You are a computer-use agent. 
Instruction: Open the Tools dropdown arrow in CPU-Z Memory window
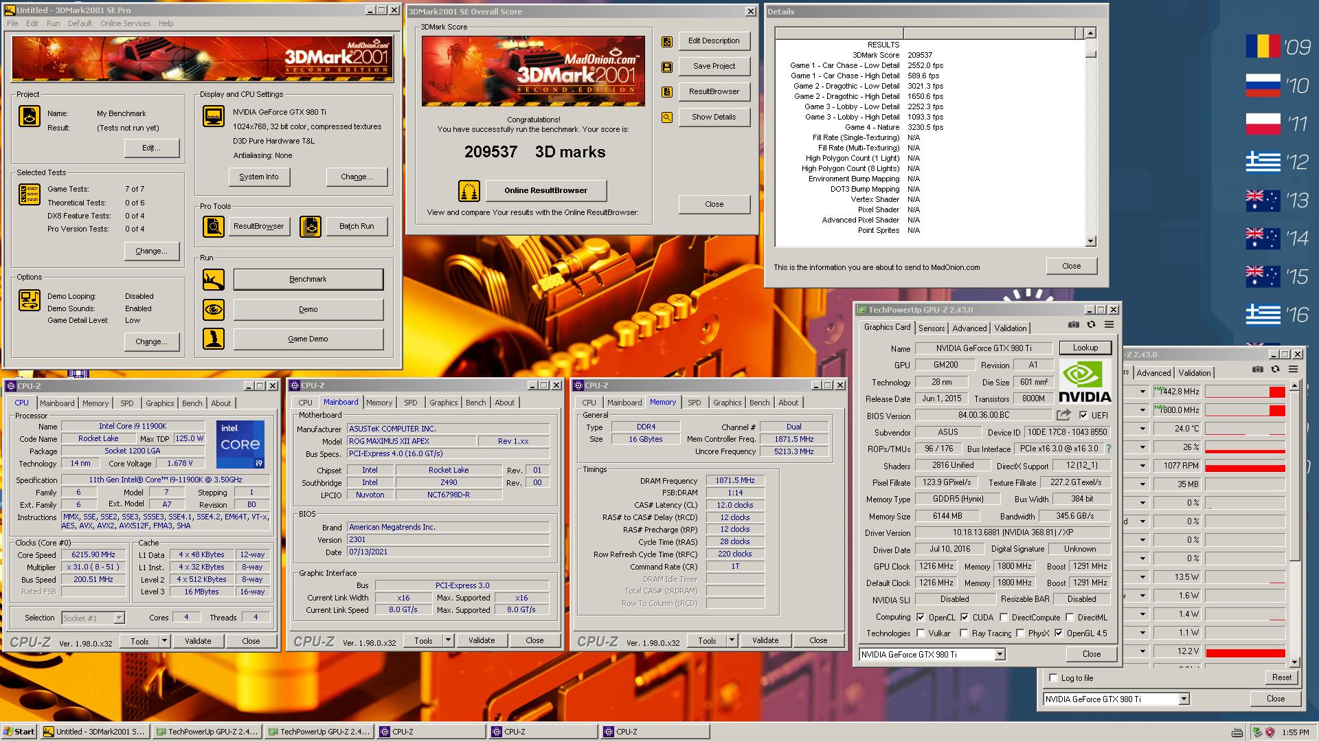tap(732, 641)
